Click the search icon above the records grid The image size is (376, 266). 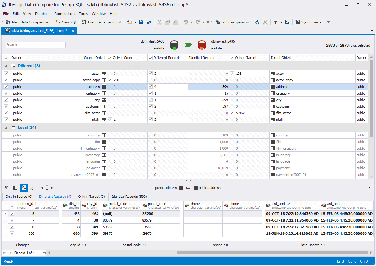click(x=6, y=188)
